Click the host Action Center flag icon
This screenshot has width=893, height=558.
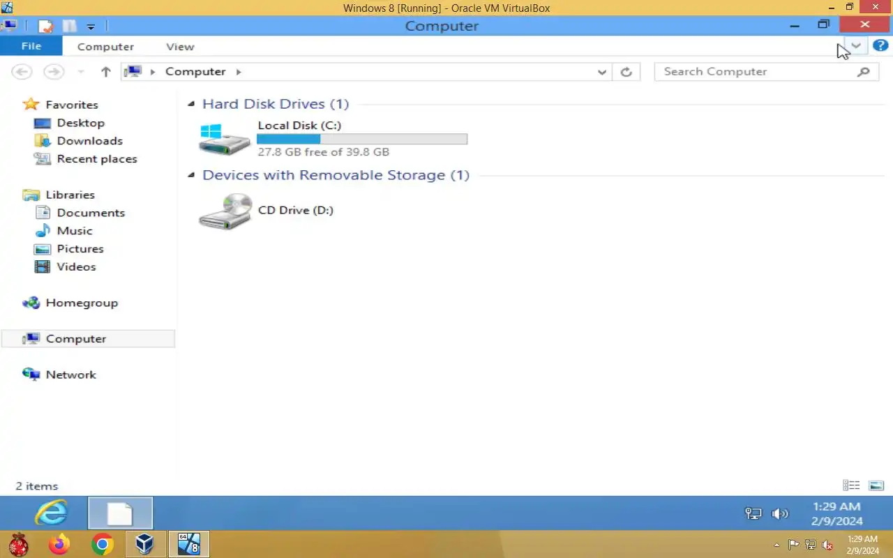[x=794, y=545]
